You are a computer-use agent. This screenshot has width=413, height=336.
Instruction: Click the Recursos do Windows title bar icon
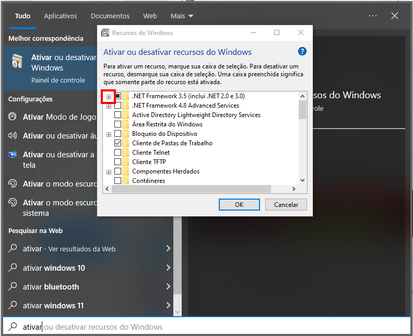tap(105, 33)
